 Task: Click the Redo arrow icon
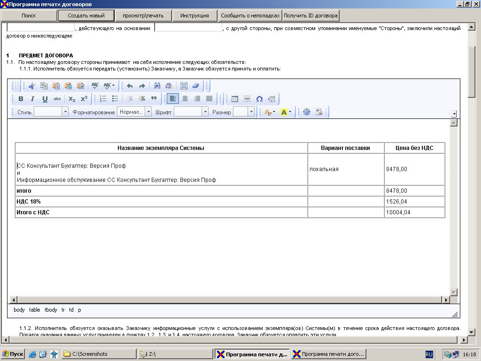click(x=142, y=86)
